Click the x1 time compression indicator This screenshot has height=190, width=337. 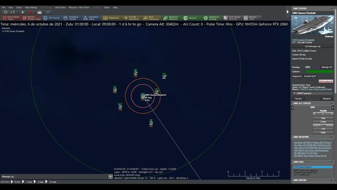tap(13, 12)
